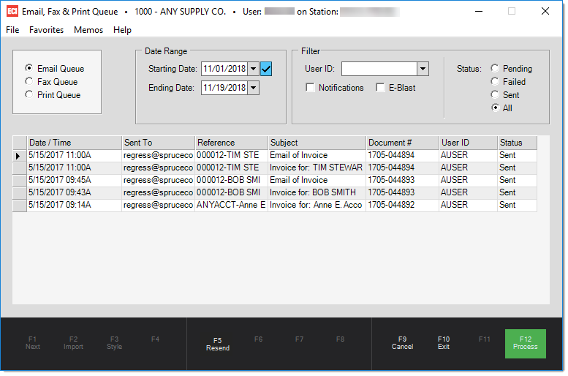Click the Document # column header
The image size is (568, 376).
403,143
